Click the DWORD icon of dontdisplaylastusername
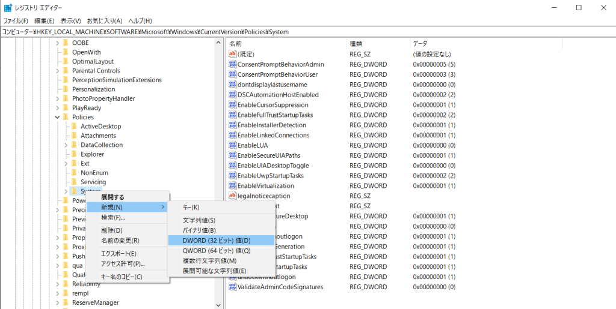This screenshot has width=616, height=309. pyautogui.click(x=233, y=85)
